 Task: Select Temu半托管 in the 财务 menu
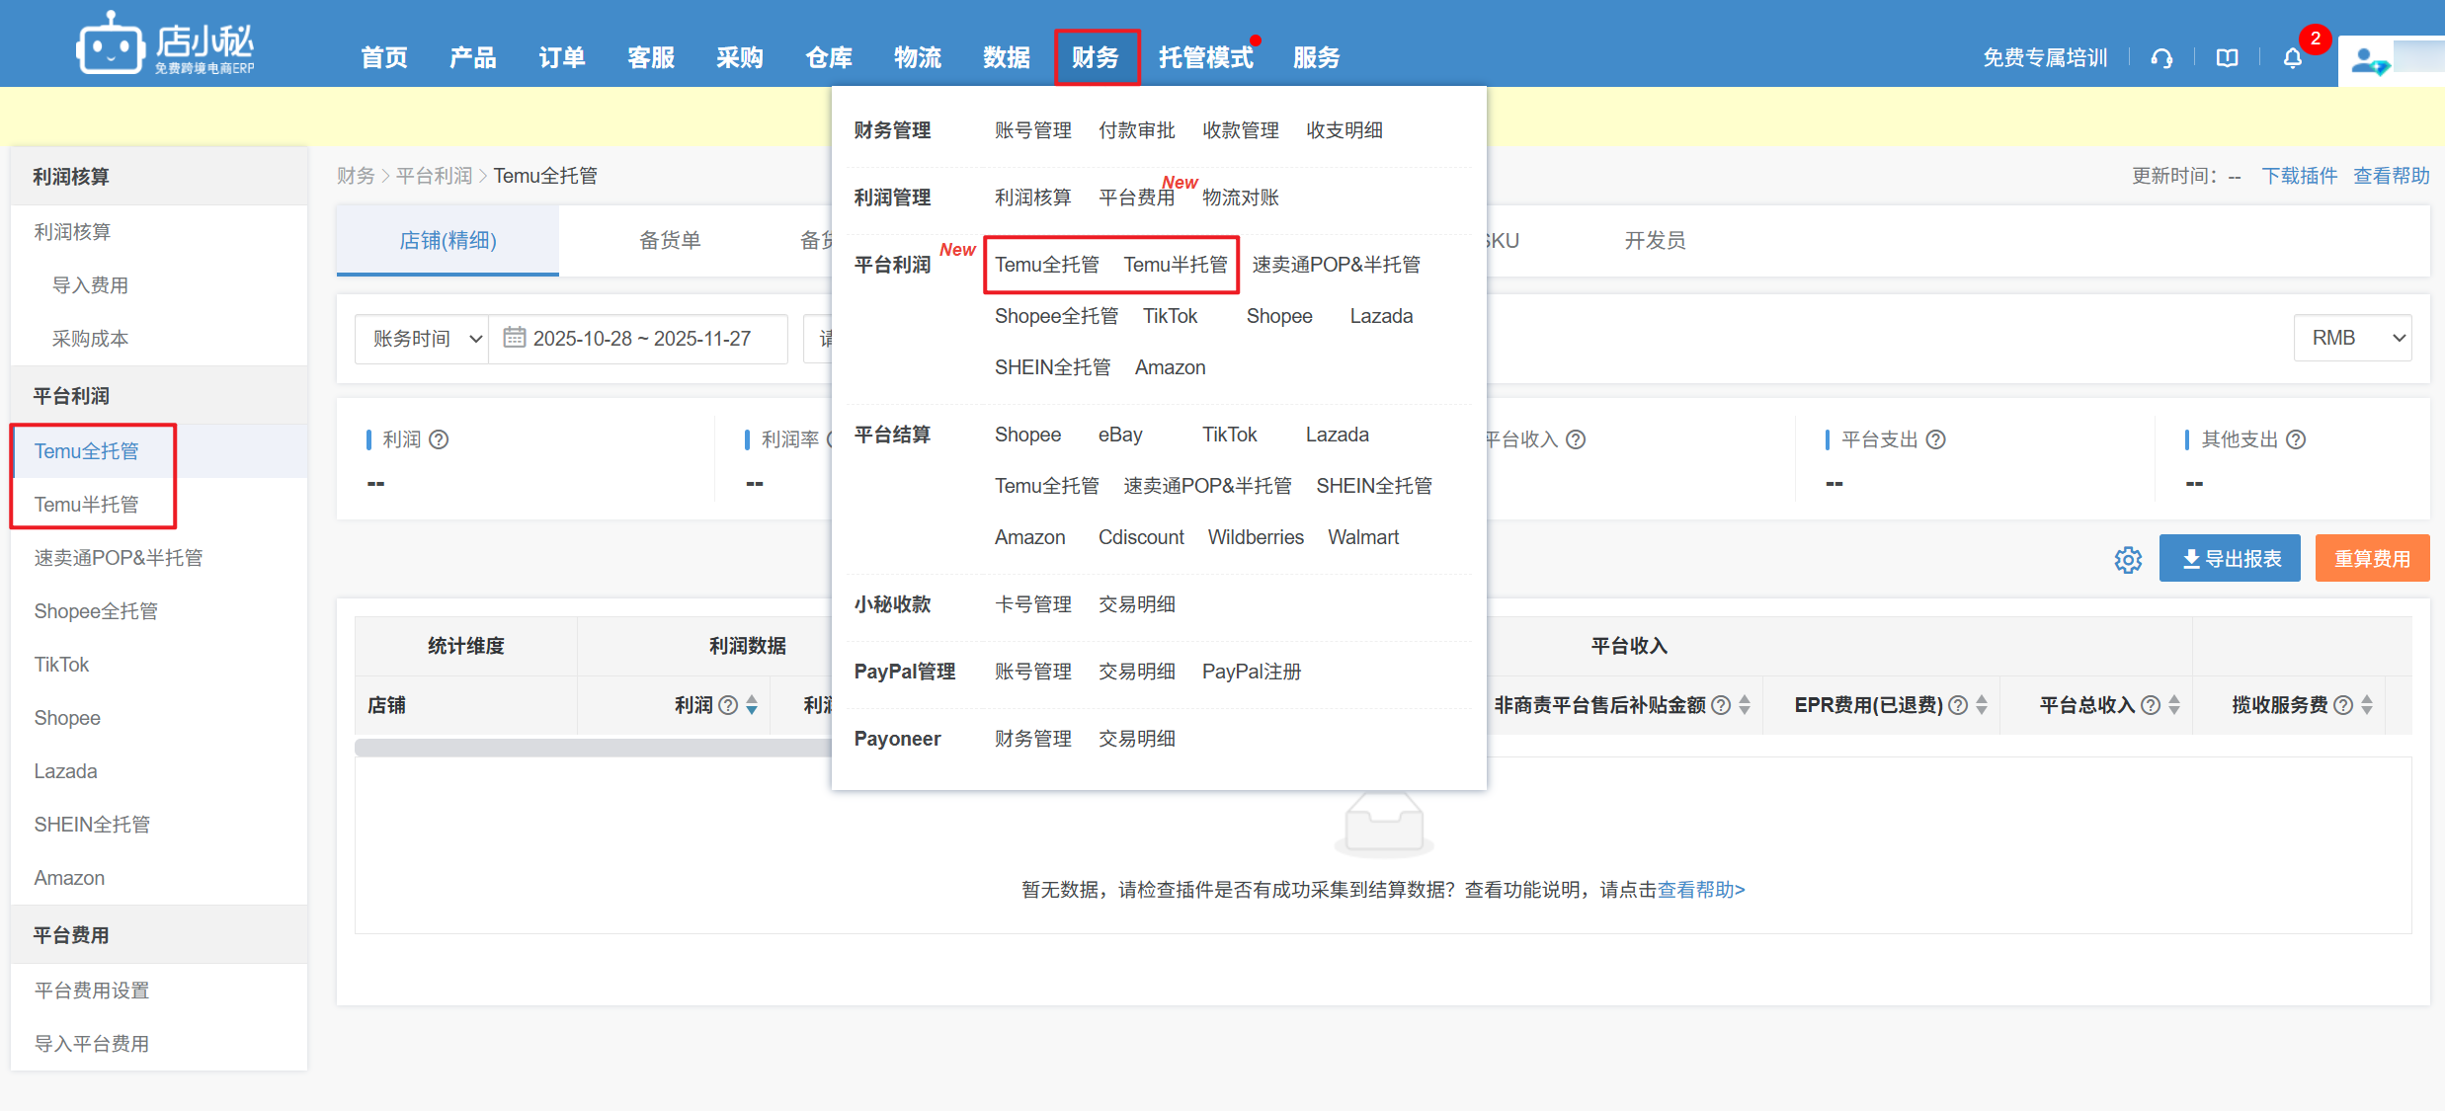(1175, 265)
